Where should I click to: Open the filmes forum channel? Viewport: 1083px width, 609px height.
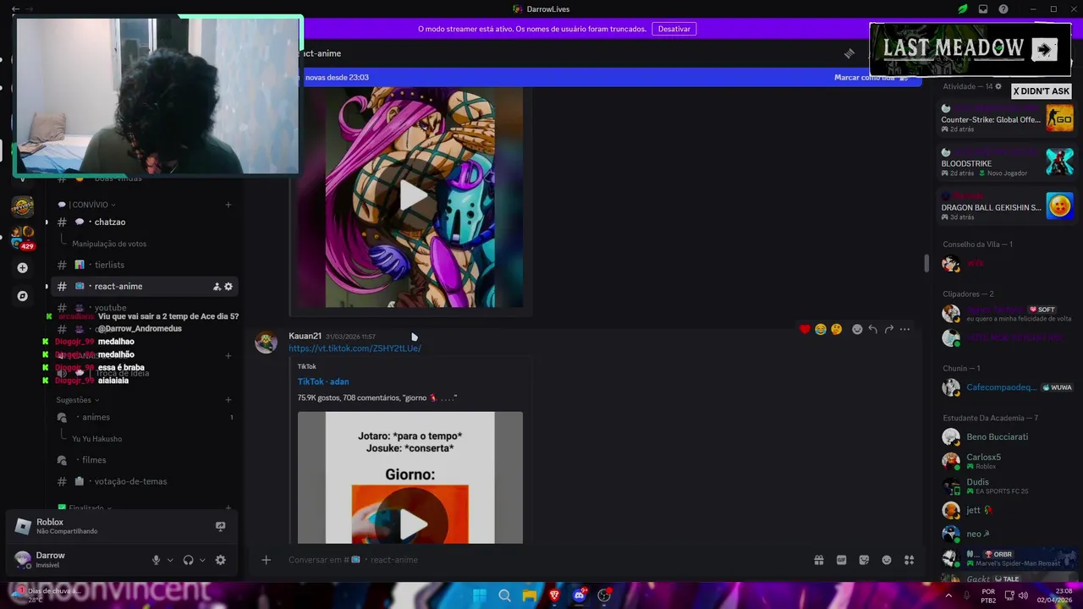(x=144, y=460)
